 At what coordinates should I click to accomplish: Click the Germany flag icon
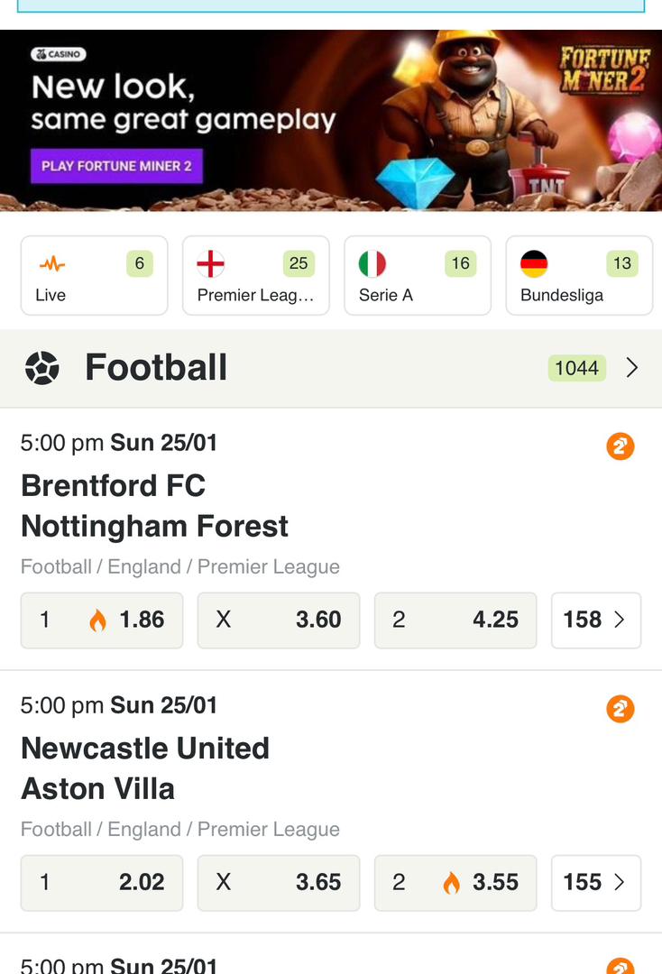point(534,264)
